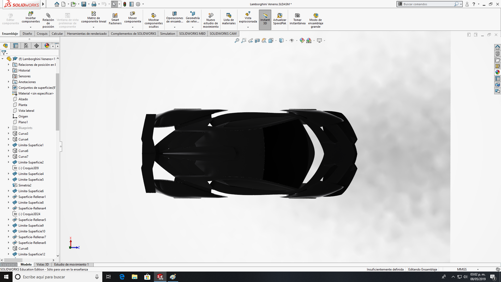Click Mostrar componentes ocultos tool
Image resolution: width=501 pixels, height=282 pixels.
[154, 20]
